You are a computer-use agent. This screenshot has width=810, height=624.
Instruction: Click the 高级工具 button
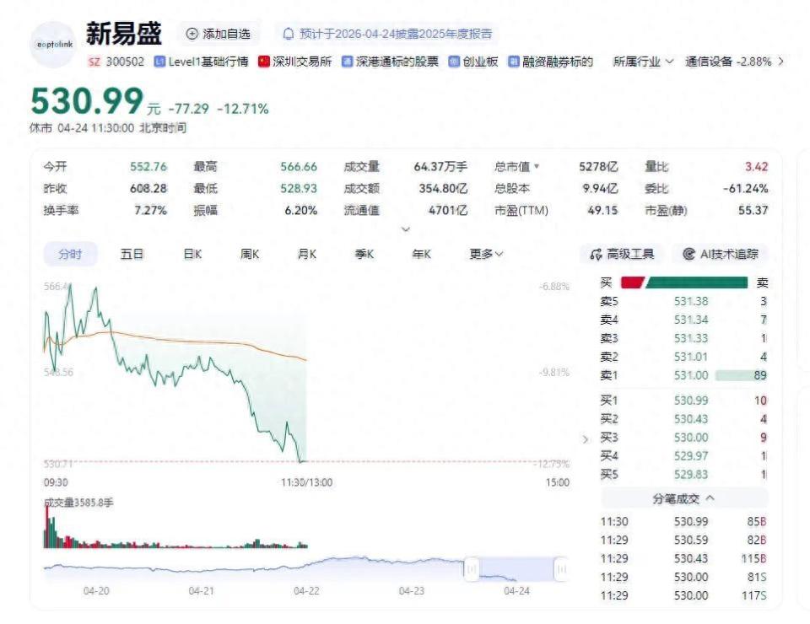pyautogui.click(x=623, y=254)
